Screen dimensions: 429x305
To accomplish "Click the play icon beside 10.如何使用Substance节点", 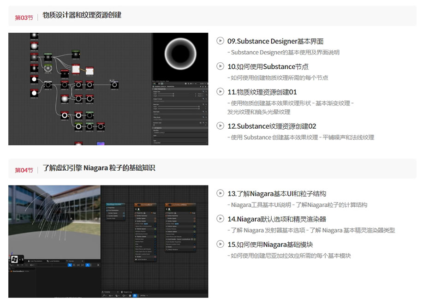I will point(220,66).
